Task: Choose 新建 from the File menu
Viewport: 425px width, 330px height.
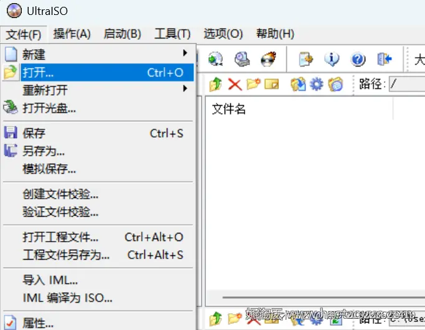Action: pos(98,54)
